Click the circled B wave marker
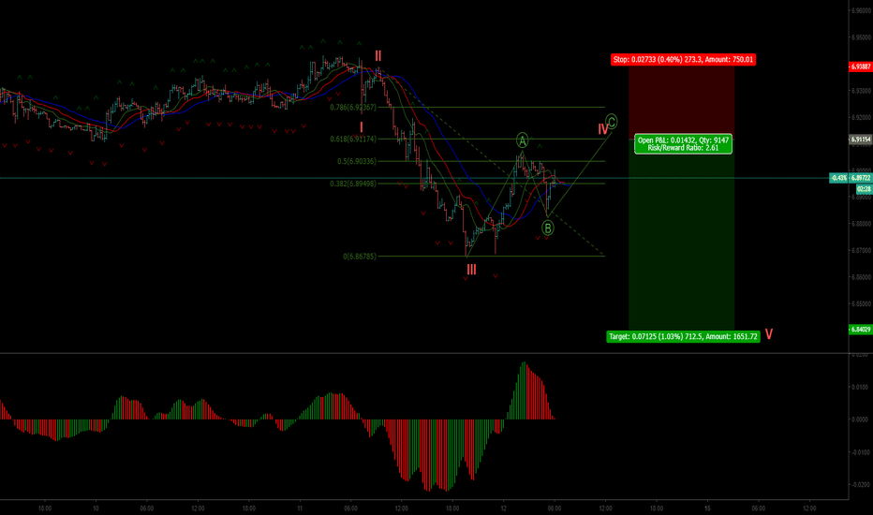The height and width of the screenshot is (515, 873). coord(548,228)
